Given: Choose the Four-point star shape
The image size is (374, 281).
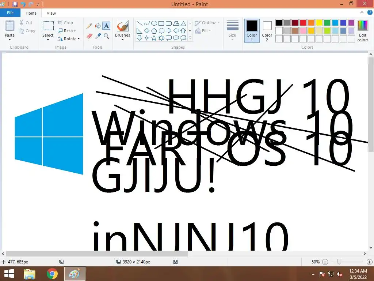Looking at the screenshot, I should [x=147, y=38].
